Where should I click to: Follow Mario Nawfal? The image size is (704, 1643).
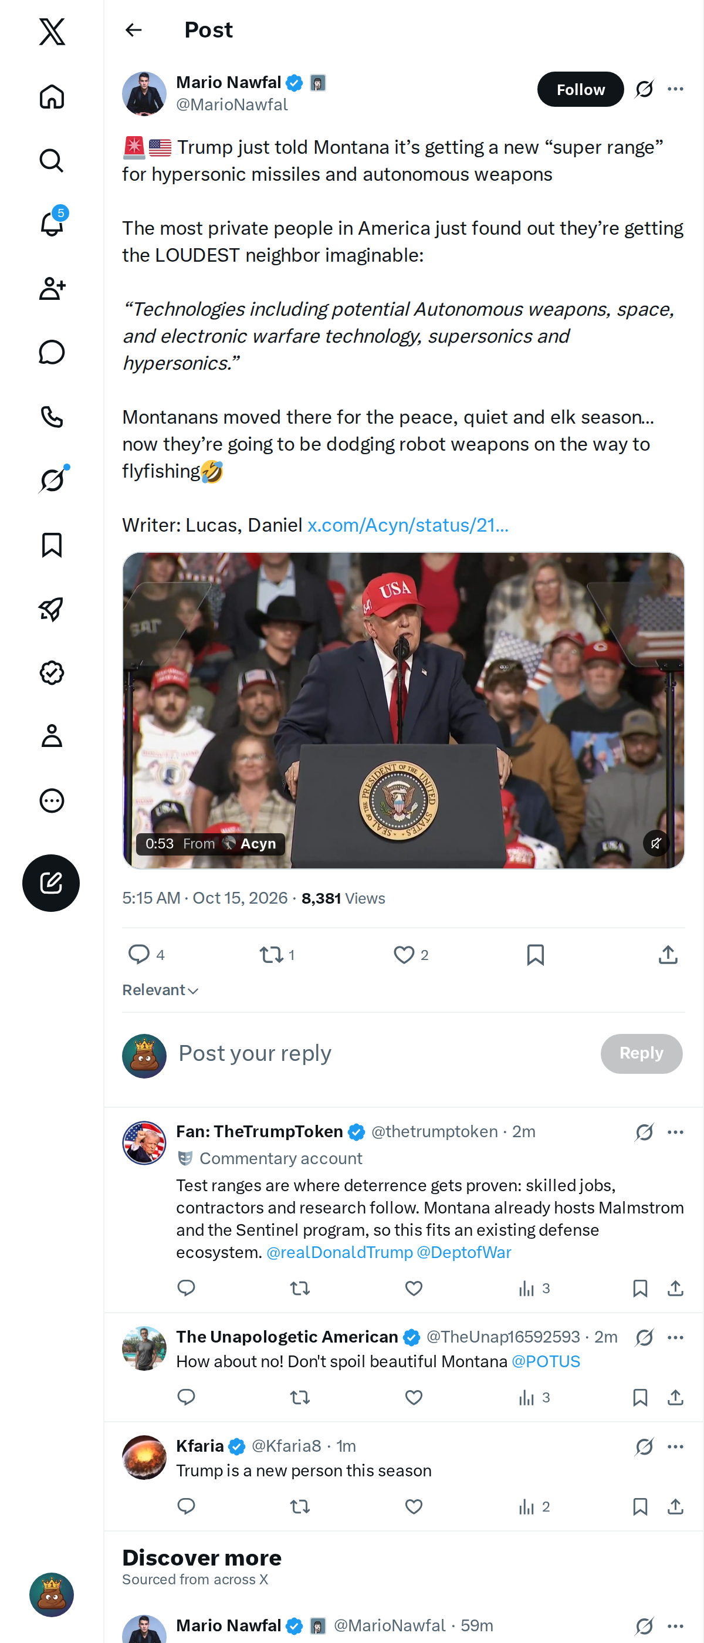pyautogui.click(x=580, y=89)
